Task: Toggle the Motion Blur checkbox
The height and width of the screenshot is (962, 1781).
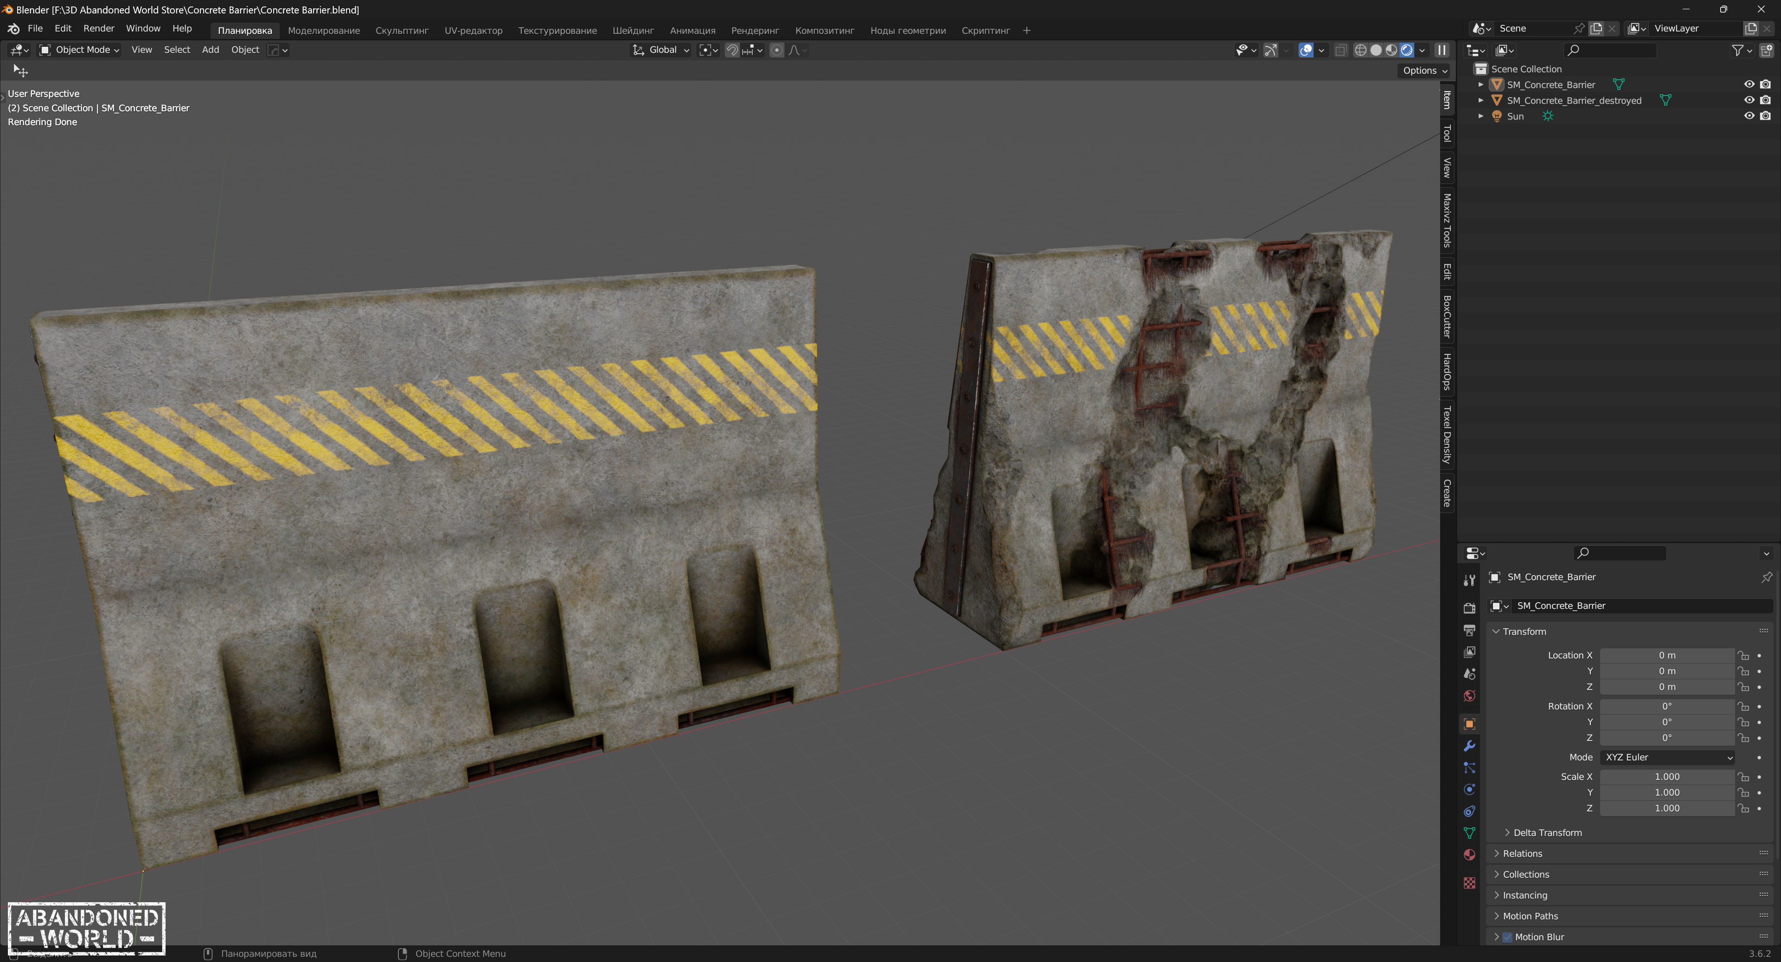Action: point(1507,937)
